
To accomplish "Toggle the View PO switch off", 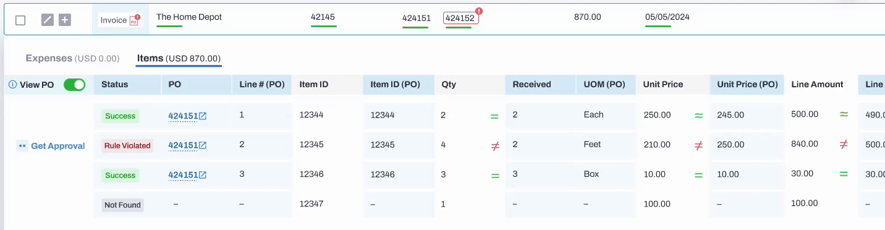I will coord(74,85).
